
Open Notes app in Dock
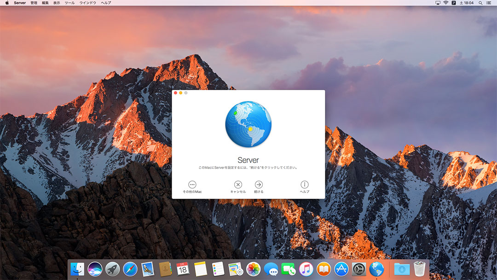(x=200, y=269)
